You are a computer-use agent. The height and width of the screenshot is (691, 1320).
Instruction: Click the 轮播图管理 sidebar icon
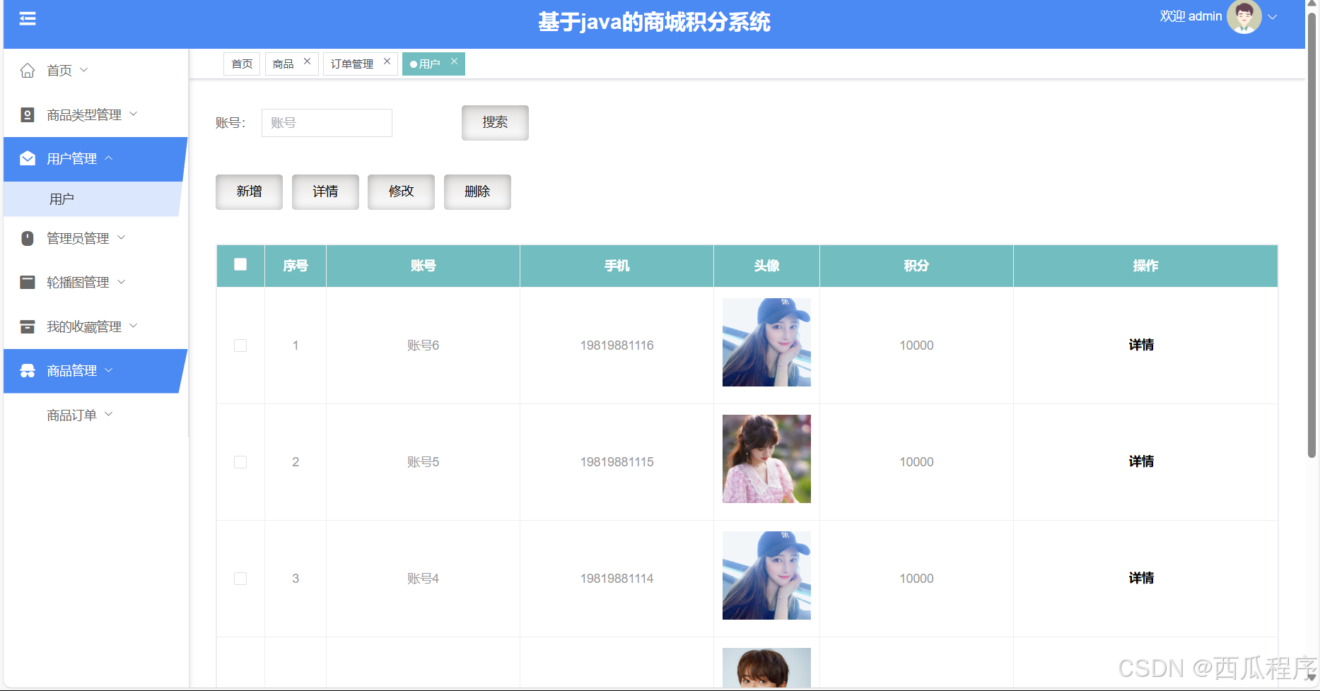point(28,283)
